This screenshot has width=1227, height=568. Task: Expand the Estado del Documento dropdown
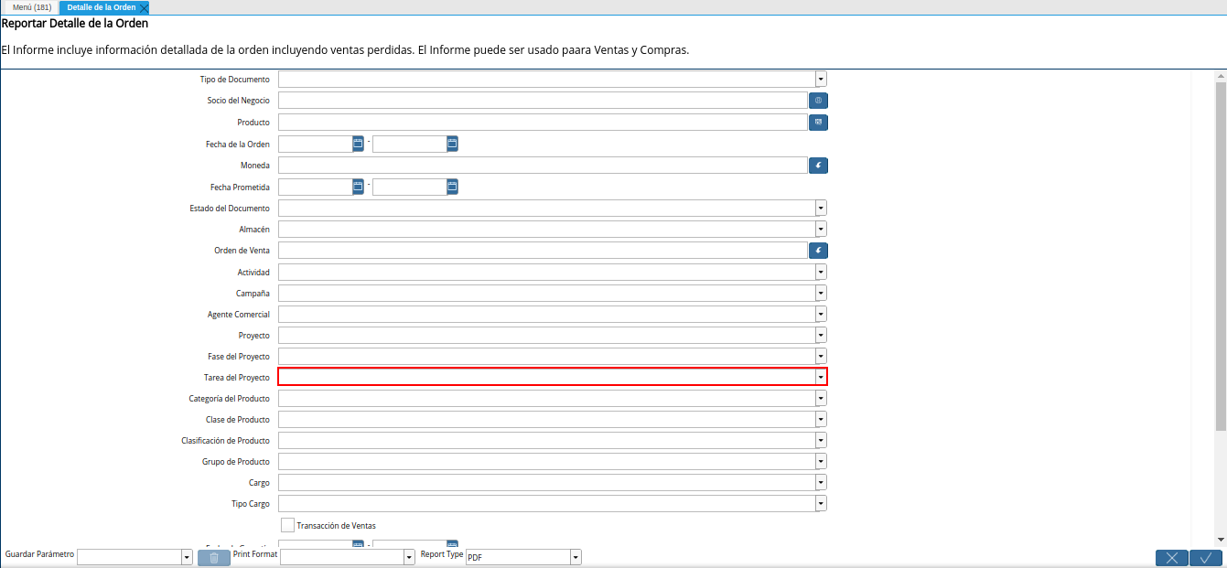pos(821,209)
